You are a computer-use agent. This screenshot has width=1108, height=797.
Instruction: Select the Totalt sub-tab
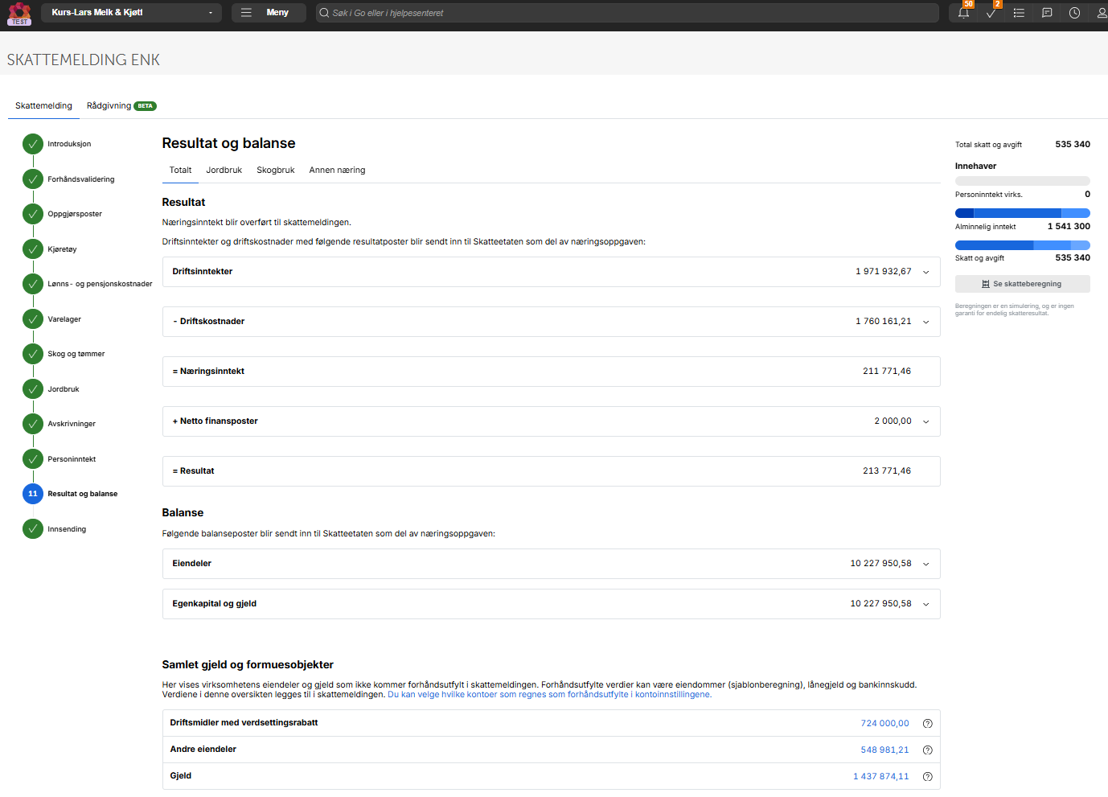pyautogui.click(x=180, y=170)
